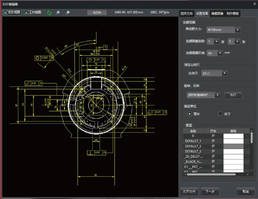Screen dimensions: 258x199
Task: Click the 下一步 next step button
Action: (210, 191)
